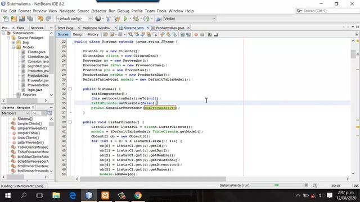Open the Ventas combo box
The height and width of the screenshot is (202, 360).
click(x=190, y=19)
